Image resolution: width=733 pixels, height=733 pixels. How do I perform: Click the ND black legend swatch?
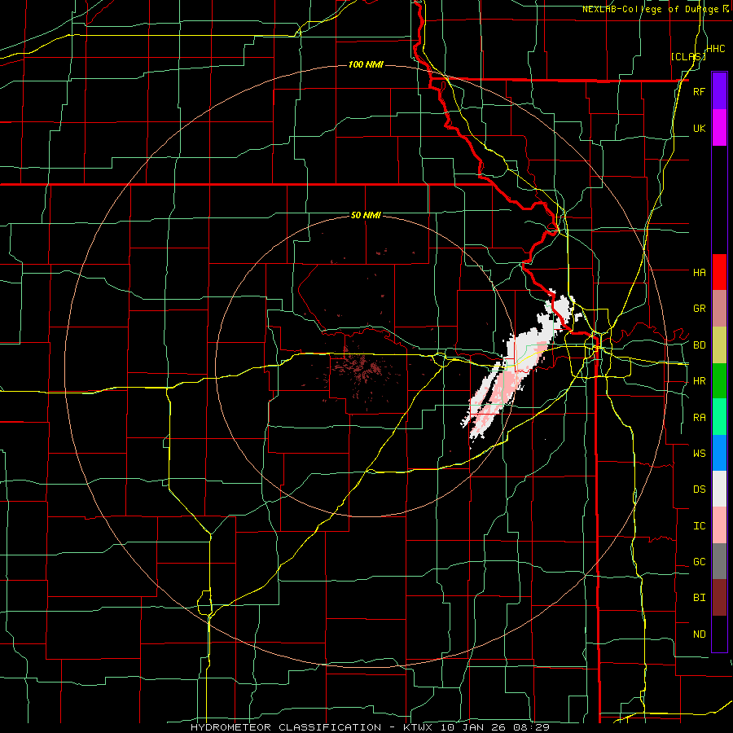[719, 634]
